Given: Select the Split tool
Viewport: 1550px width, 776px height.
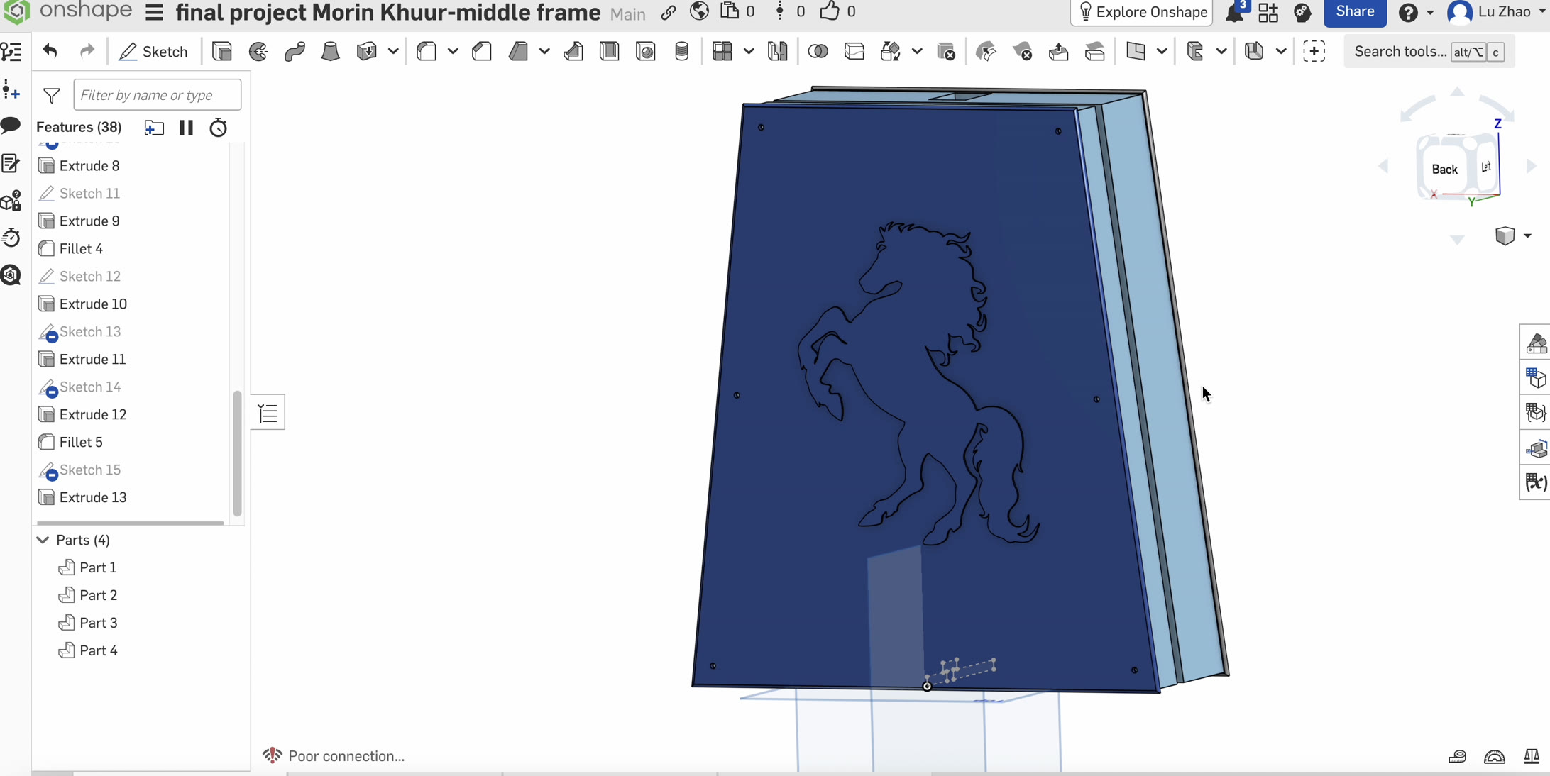Looking at the screenshot, I should point(854,51).
